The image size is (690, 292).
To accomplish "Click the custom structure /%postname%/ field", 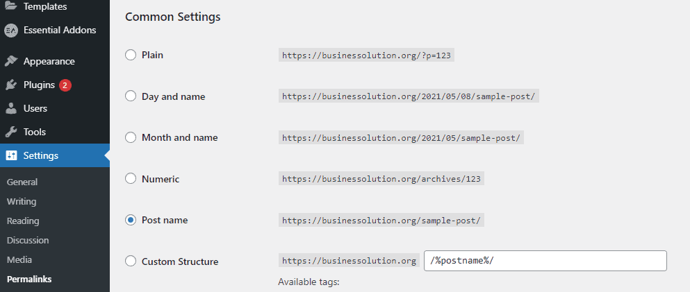I will click(x=545, y=261).
